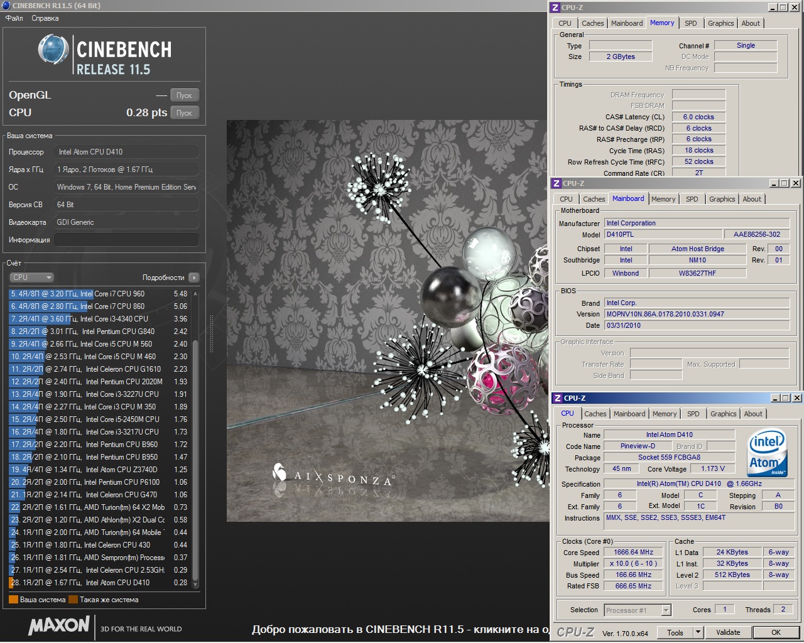Run the CPU test with Пуск
The height and width of the screenshot is (643, 804).
(184, 113)
